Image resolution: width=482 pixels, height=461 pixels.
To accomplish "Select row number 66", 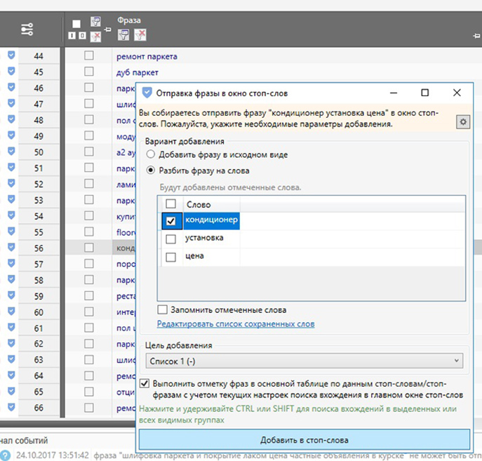I will [39, 408].
